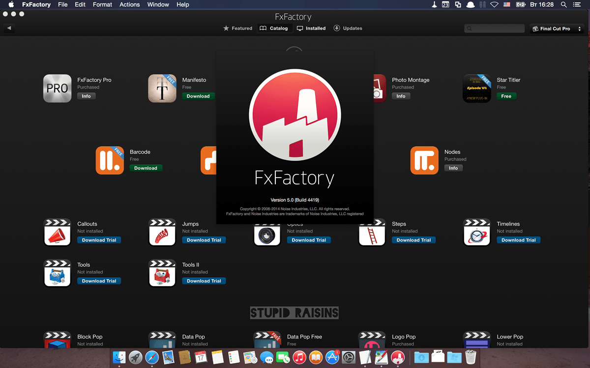
Task: Select the Nodes plugin icon
Action: pos(424,160)
